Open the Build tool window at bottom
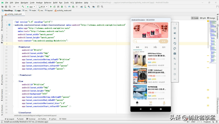Image resolution: width=219 pixels, height=124 pixels. click(20, 119)
